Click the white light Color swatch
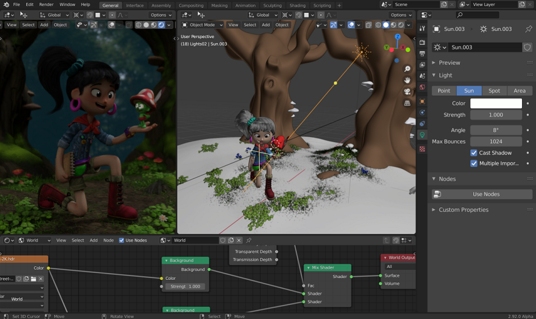536x319 pixels. coord(496,103)
